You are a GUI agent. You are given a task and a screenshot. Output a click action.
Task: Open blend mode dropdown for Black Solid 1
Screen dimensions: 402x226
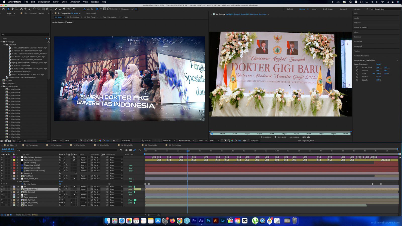84,163
